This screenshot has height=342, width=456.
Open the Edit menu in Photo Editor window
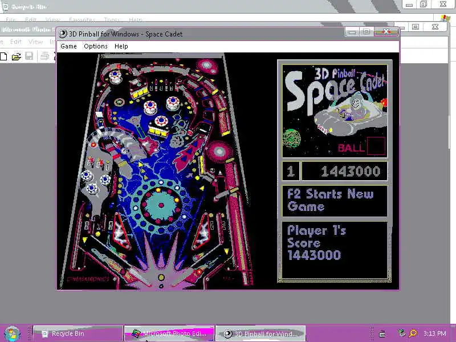pos(16,42)
